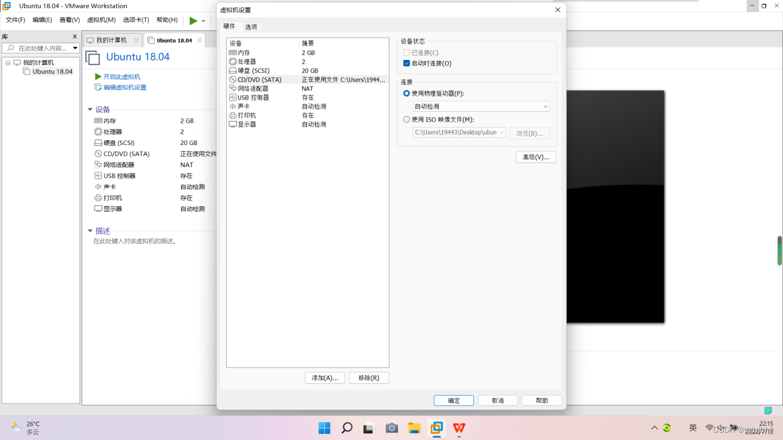Select network adapter icon in dialog list
Image resolution: width=783 pixels, height=440 pixels.
click(232, 89)
